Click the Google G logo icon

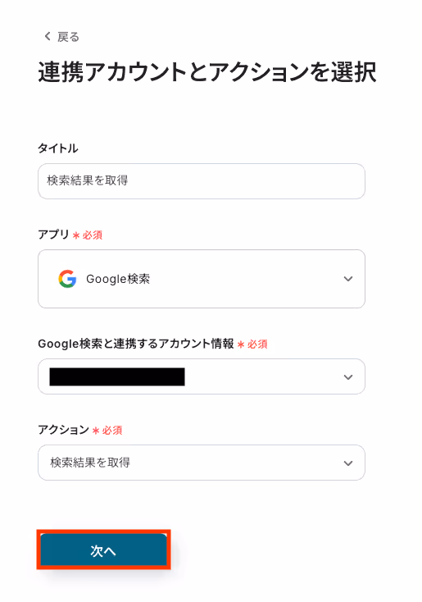[x=67, y=279]
